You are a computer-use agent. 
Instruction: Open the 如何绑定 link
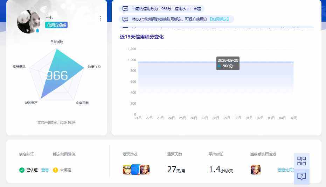219,19
